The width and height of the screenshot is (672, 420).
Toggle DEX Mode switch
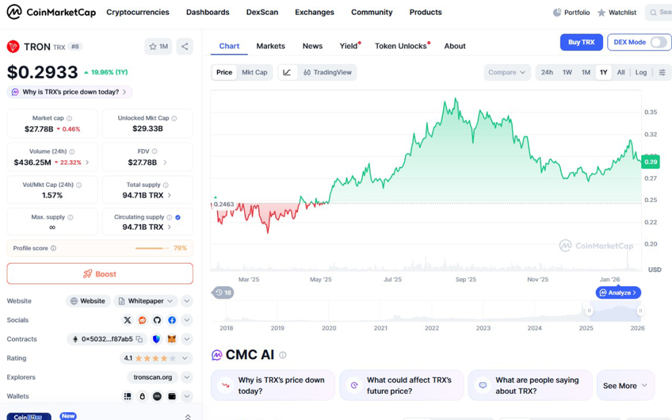click(x=659, y=42)
